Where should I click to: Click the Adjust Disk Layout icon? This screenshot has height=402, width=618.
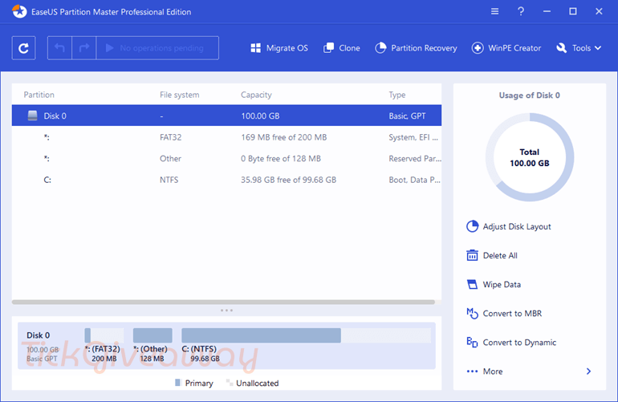pos(472,226)
